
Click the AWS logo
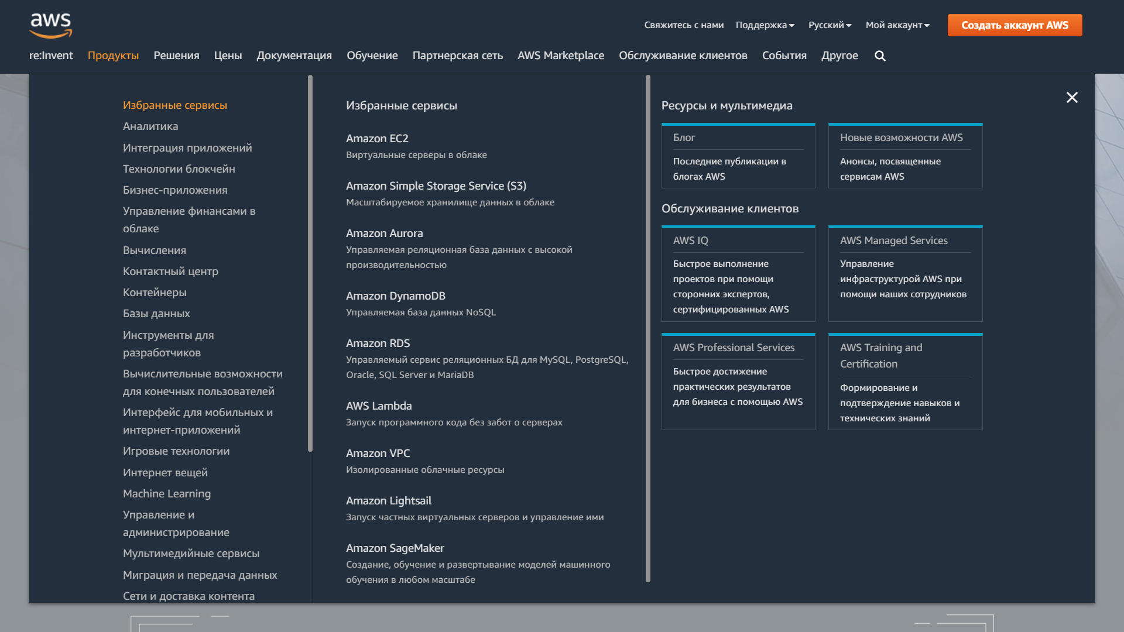[x=51, y=26]
